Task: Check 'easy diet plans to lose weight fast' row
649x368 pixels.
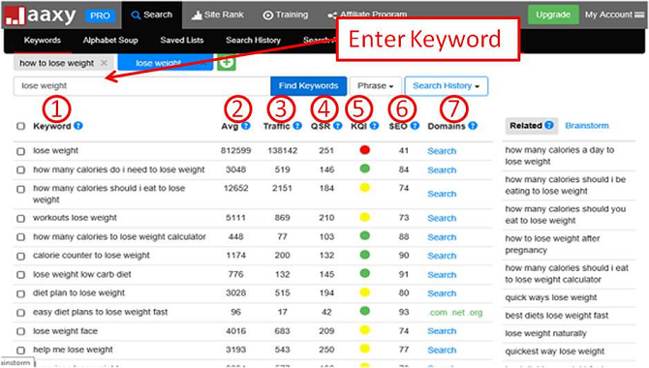Action: [20, 313]
